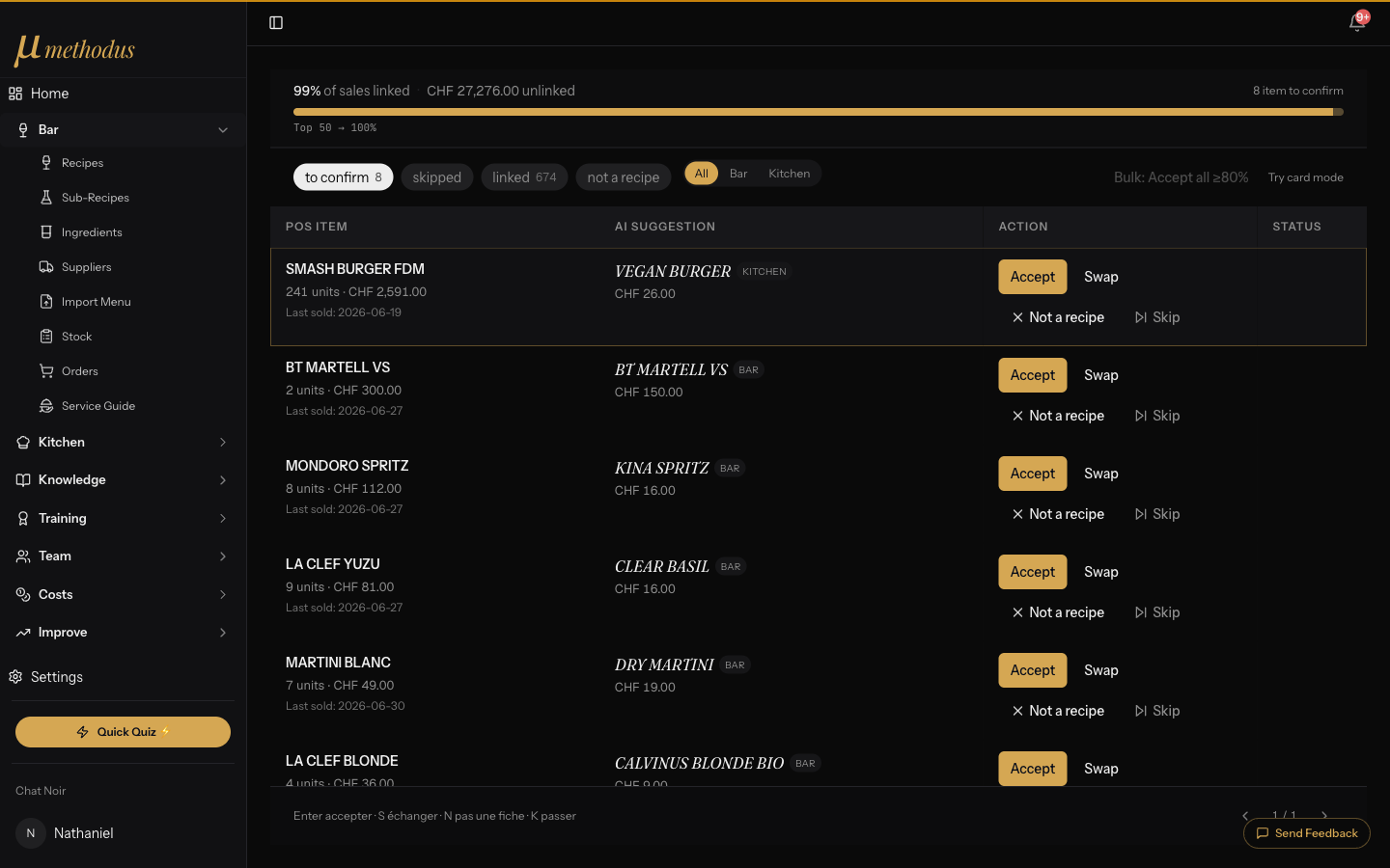Screen dimensions: 1390x868
Task: Click the Suppliers truck icon
Action: coord(46,267)
